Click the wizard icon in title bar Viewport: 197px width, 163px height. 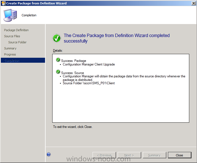(x=3, y=3)
